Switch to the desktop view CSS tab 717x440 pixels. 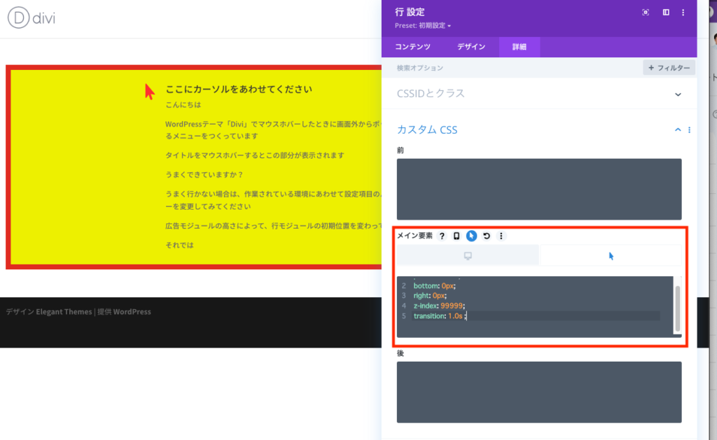click(x=468, y=256)
